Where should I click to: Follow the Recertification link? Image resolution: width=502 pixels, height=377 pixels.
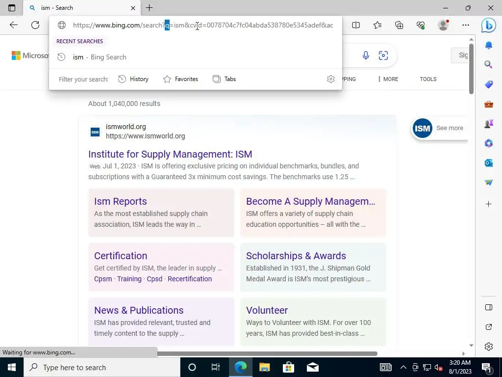(x=190, y=279)
